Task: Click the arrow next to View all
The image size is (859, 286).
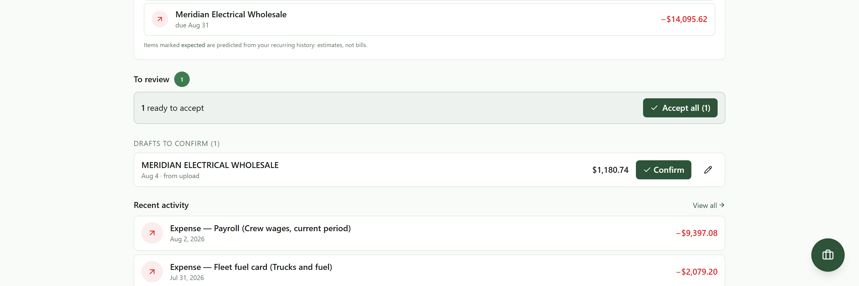Action: coord(722,205)
